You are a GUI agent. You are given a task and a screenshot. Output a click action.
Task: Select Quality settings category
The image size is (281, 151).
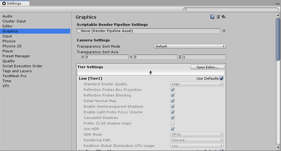(35, 61)
